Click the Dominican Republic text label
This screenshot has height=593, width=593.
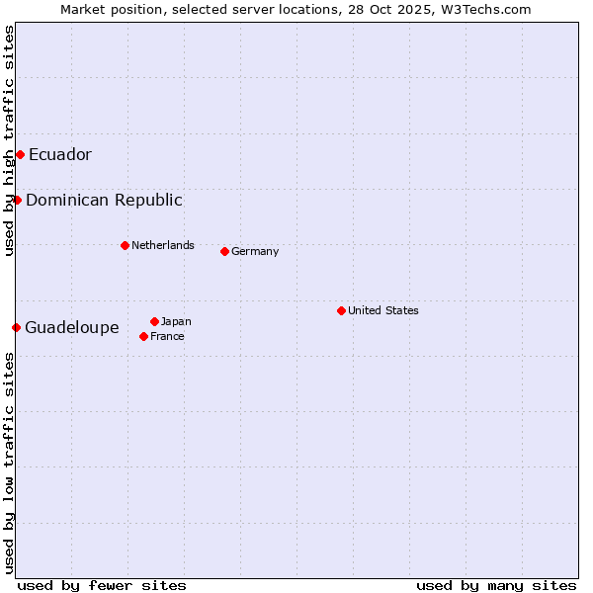pos(104,200)
